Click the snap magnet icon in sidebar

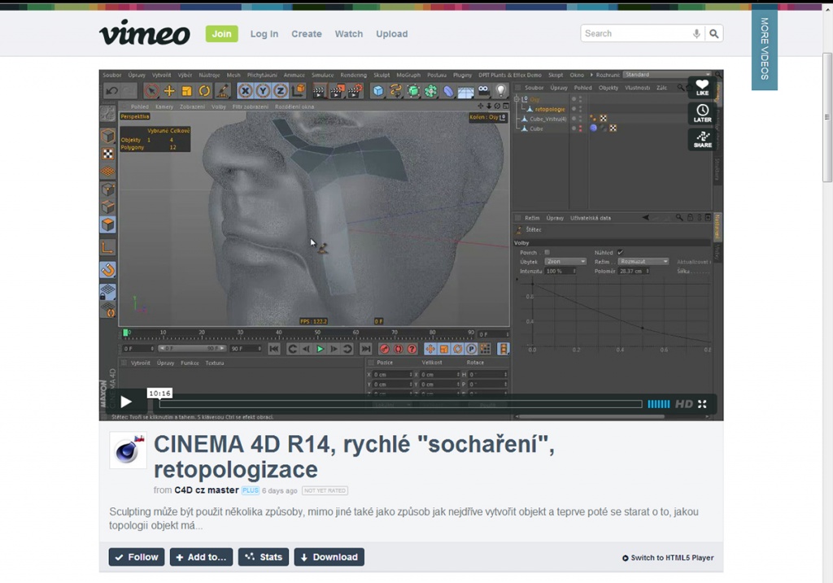tap(108, 270)
